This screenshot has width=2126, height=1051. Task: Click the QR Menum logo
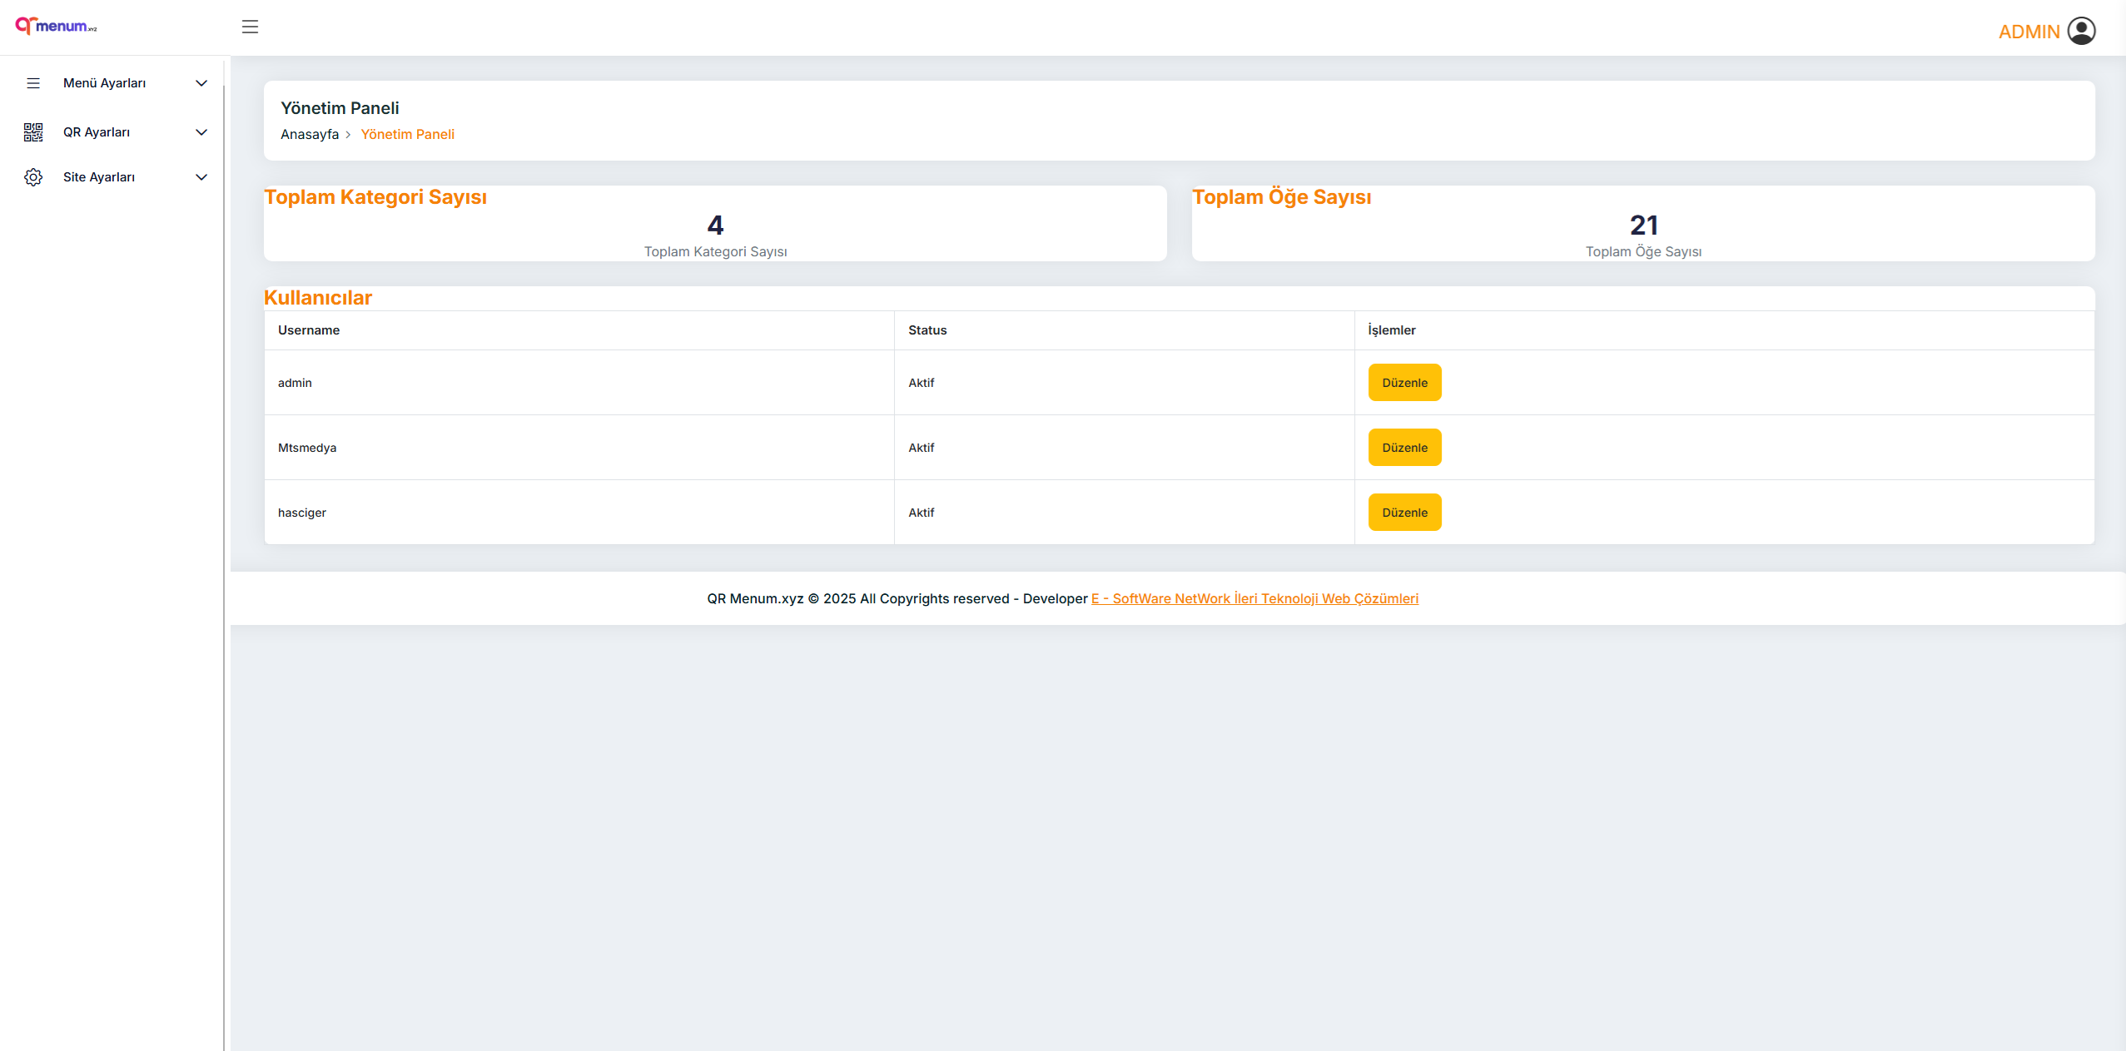[56, 26]
